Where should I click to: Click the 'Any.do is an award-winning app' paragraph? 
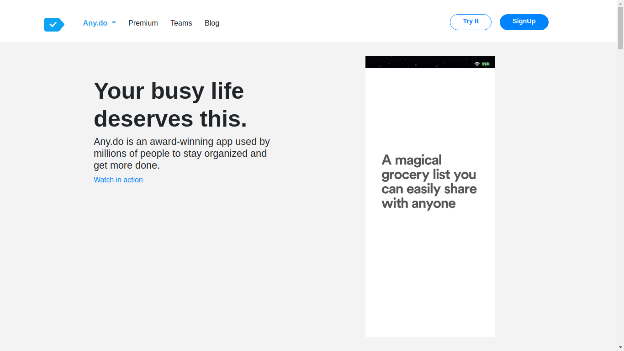click(x=182, y=154)
